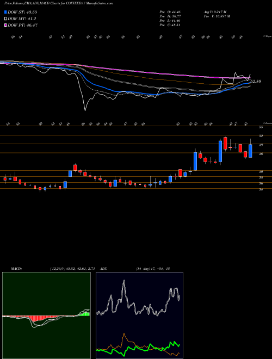Viewport: 272px width, 359px height.
Task: Open the ADX indicator thumbnail chart
Action: 139,315
